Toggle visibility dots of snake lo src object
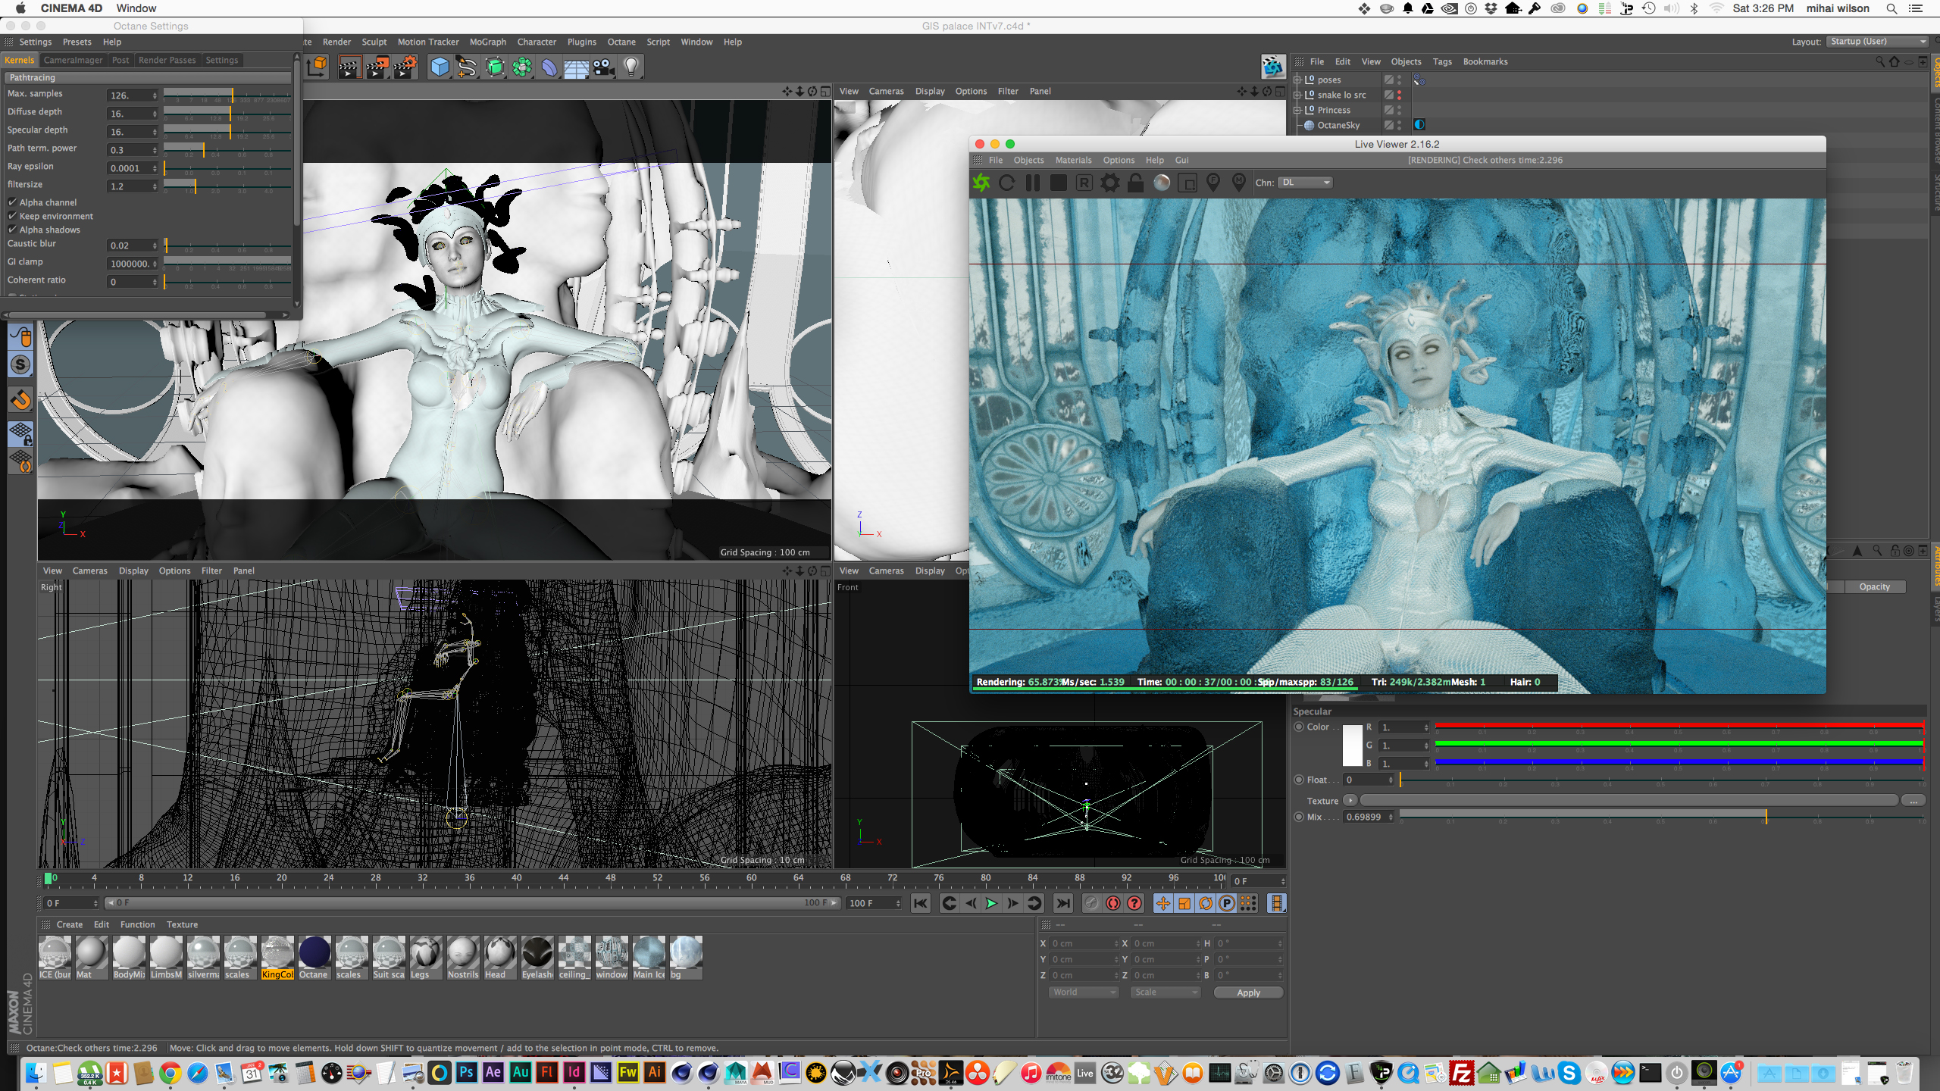1940x1091 pixels. pos(1399,95)
